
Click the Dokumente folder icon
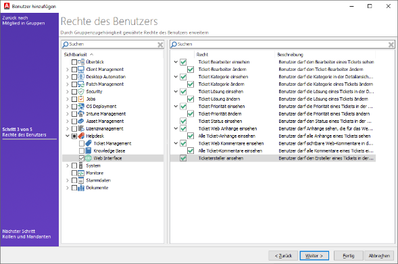point(81,188)
